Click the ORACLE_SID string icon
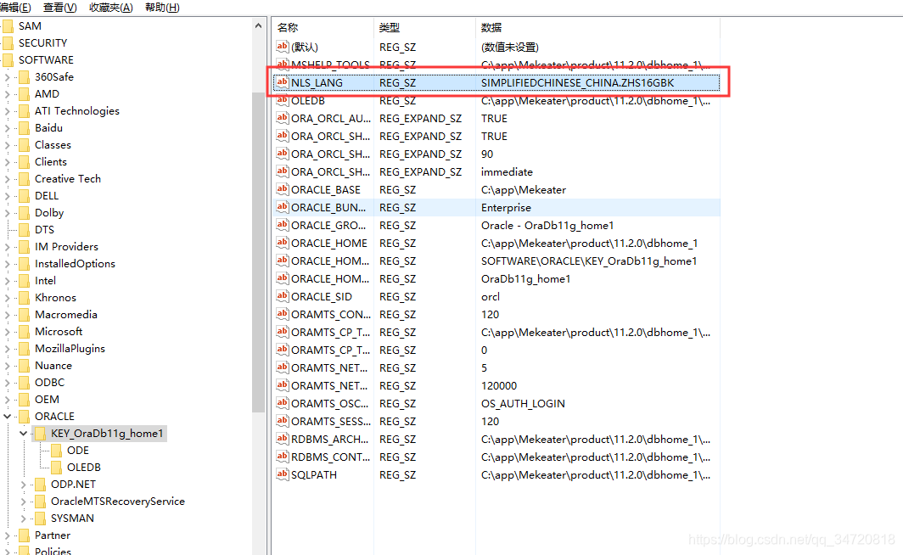903x555 pixels. pos(282,296)
